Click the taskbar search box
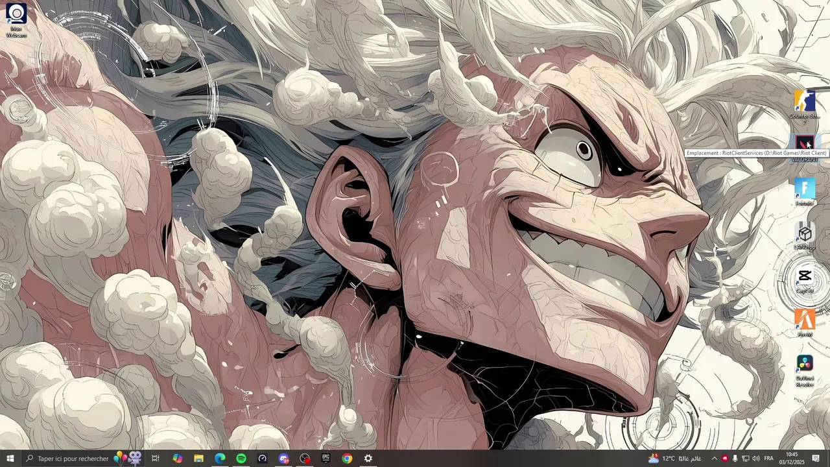The image size is (830, 467). point(83,459)
